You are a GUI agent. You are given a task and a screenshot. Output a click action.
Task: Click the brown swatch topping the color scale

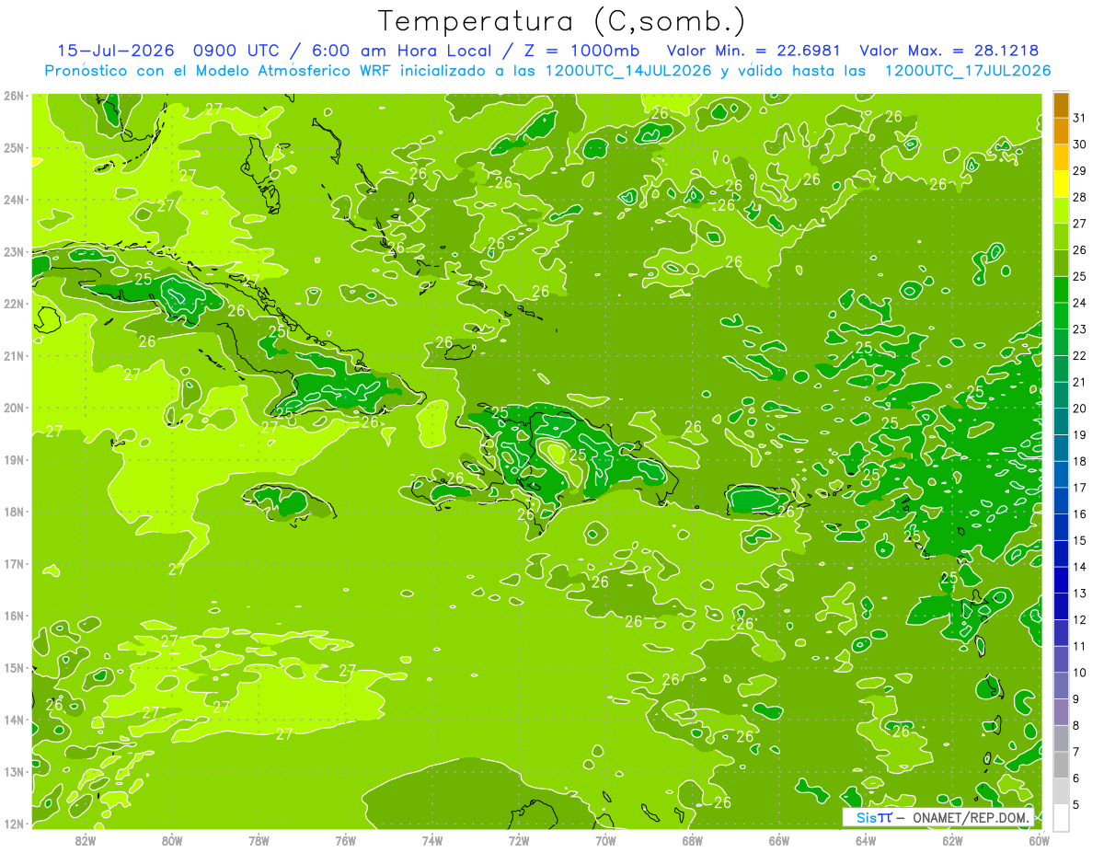pos(1061,105)
